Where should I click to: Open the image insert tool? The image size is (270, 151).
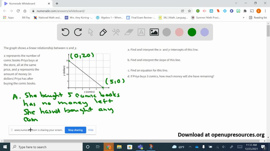point(154,32)
